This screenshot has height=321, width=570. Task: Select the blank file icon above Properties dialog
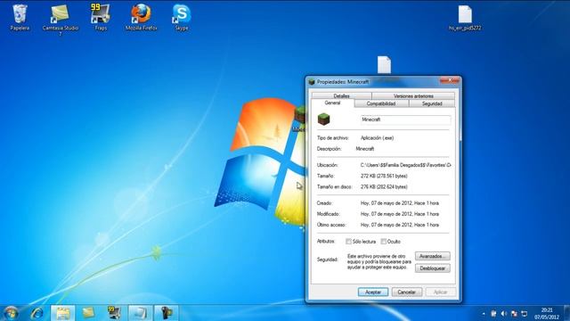pyautogui.click(x=384, y=65)
